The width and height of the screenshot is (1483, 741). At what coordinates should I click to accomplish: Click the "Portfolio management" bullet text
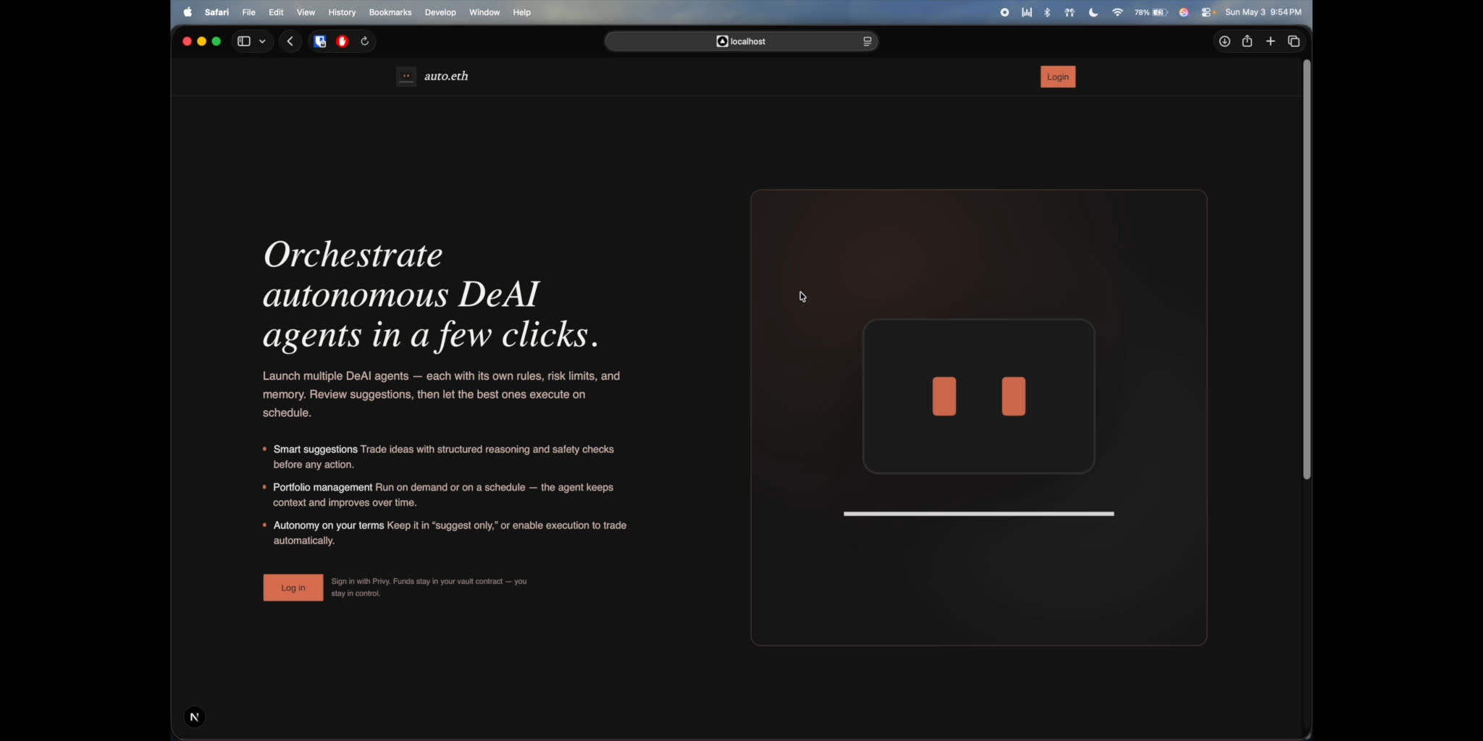pyautogui.click(x=323, y=488)
